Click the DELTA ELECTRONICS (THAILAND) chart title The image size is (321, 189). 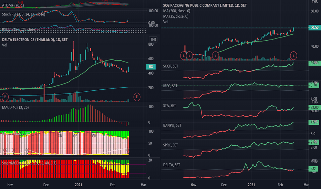coord(35,40)
